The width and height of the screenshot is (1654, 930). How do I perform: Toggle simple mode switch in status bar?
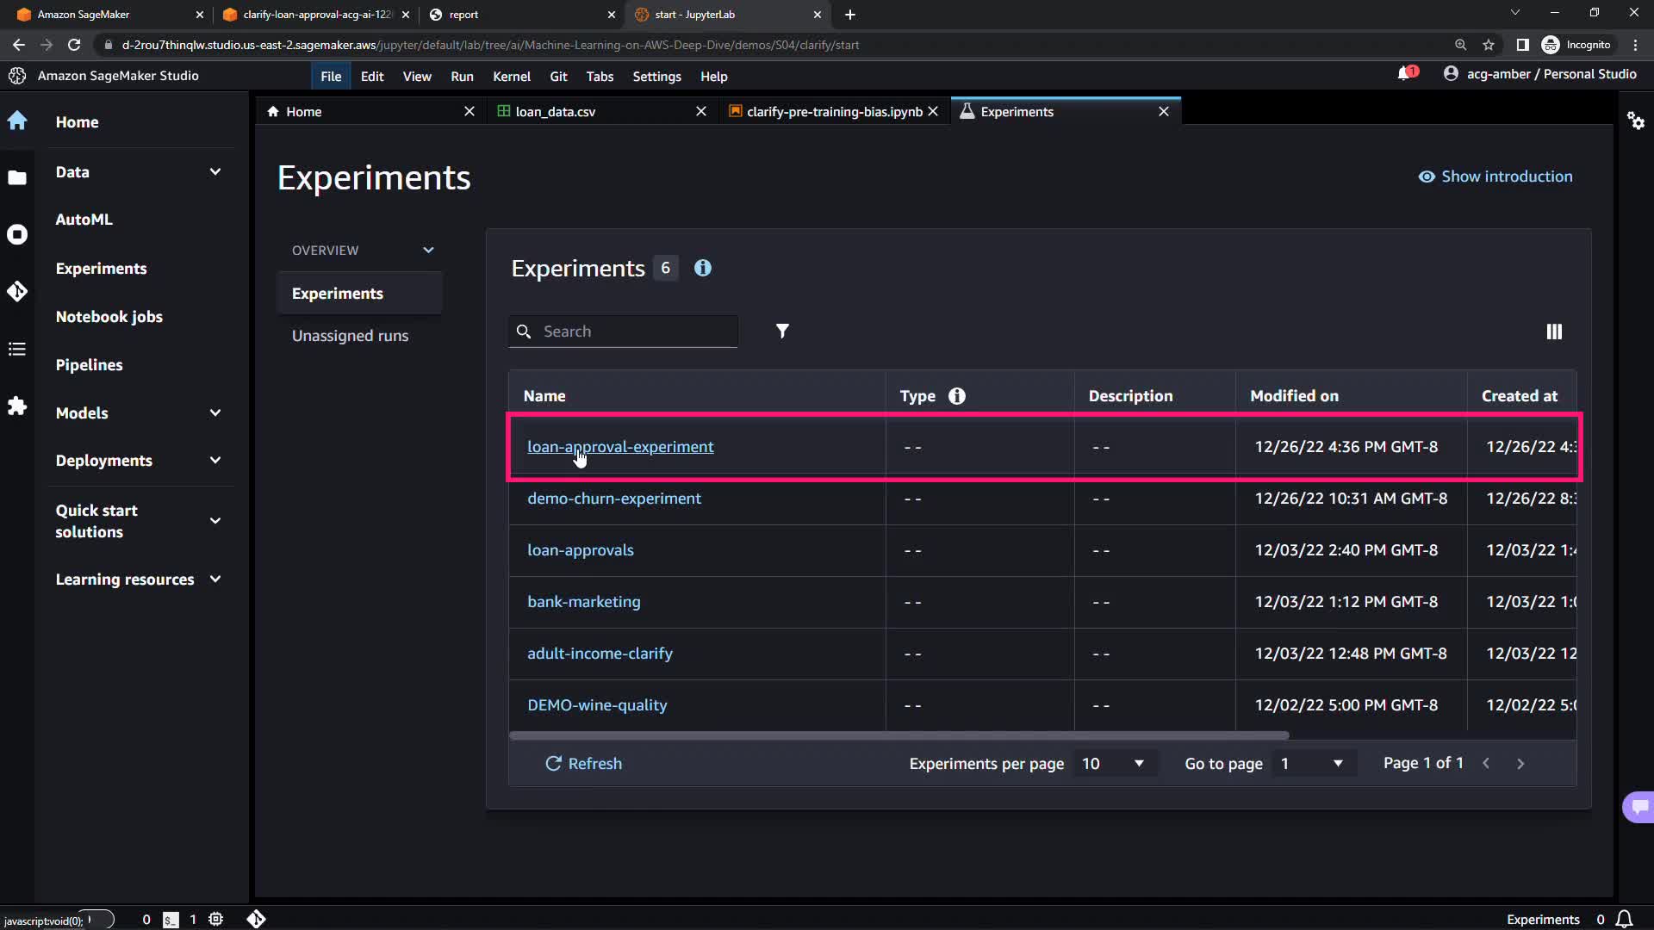point(98,919)
